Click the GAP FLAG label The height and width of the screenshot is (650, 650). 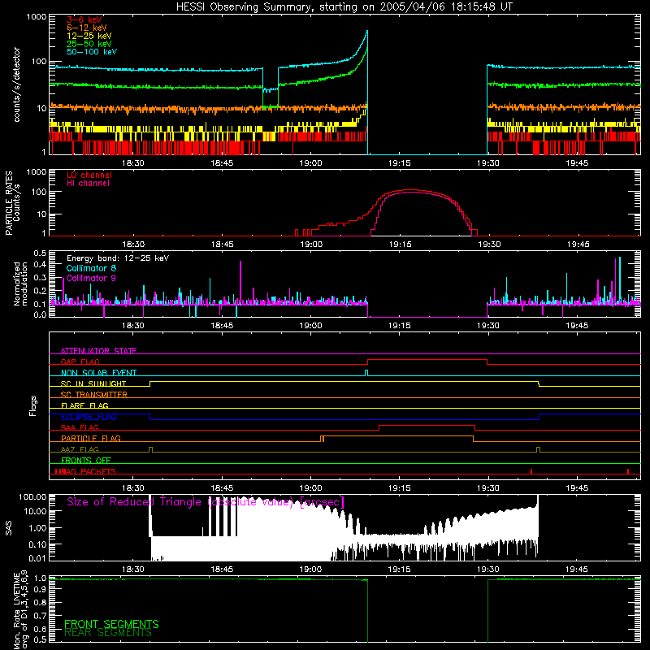pos(80,362)
